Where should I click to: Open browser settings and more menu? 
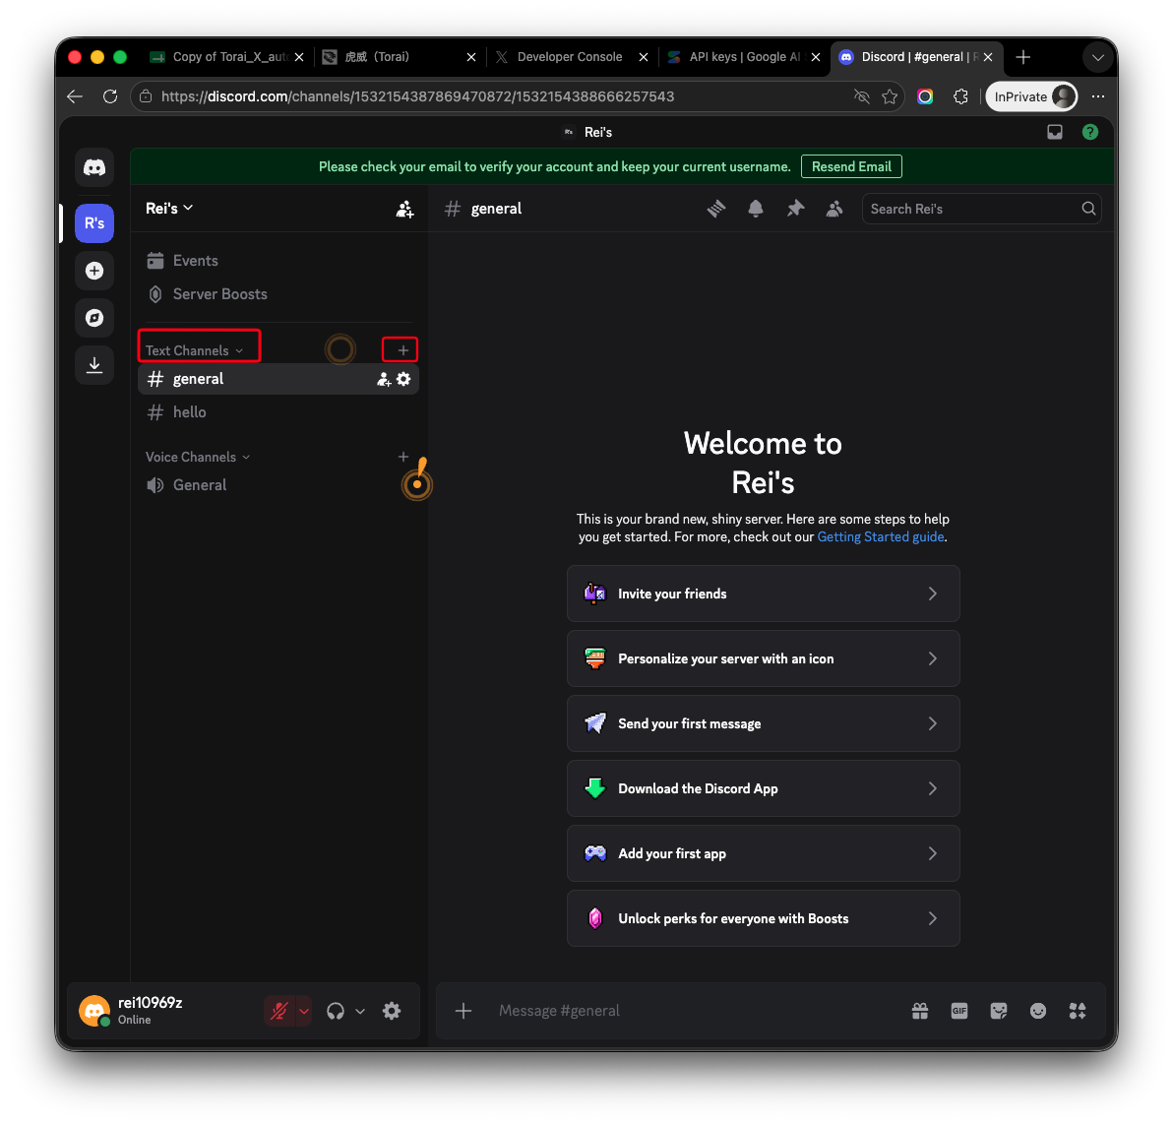1097,96
